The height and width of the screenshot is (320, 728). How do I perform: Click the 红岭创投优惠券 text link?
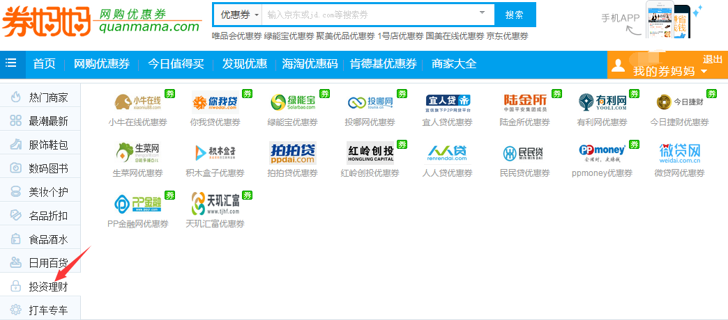[x=370, y=173]
